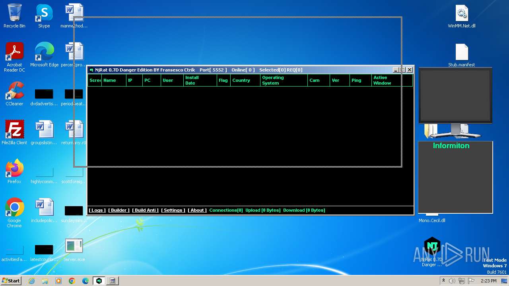
Task: Open Acrobat Reader DC desktop shortcut
Action: (14, 57)
